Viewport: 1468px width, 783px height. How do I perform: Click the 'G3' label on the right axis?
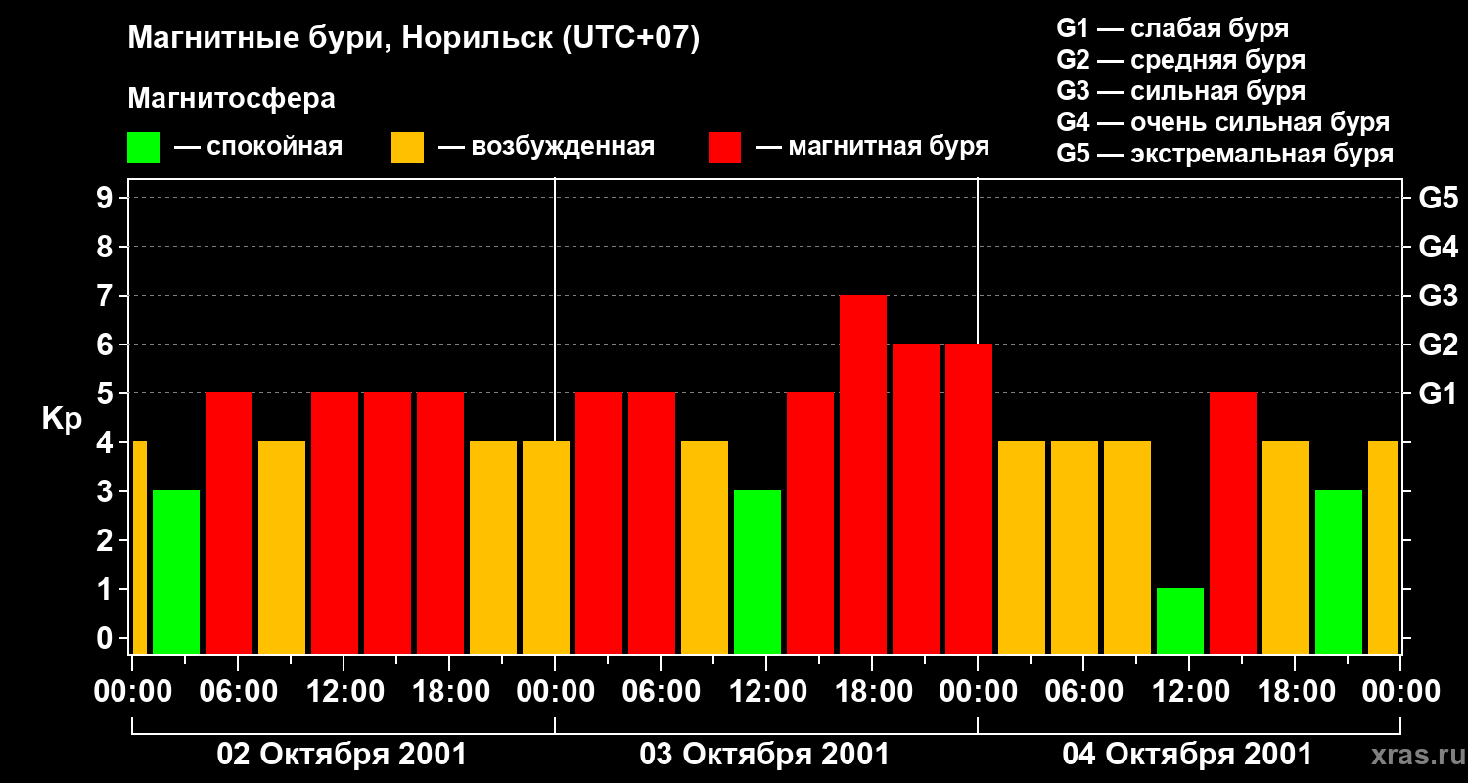click(x=1438, y=297)
